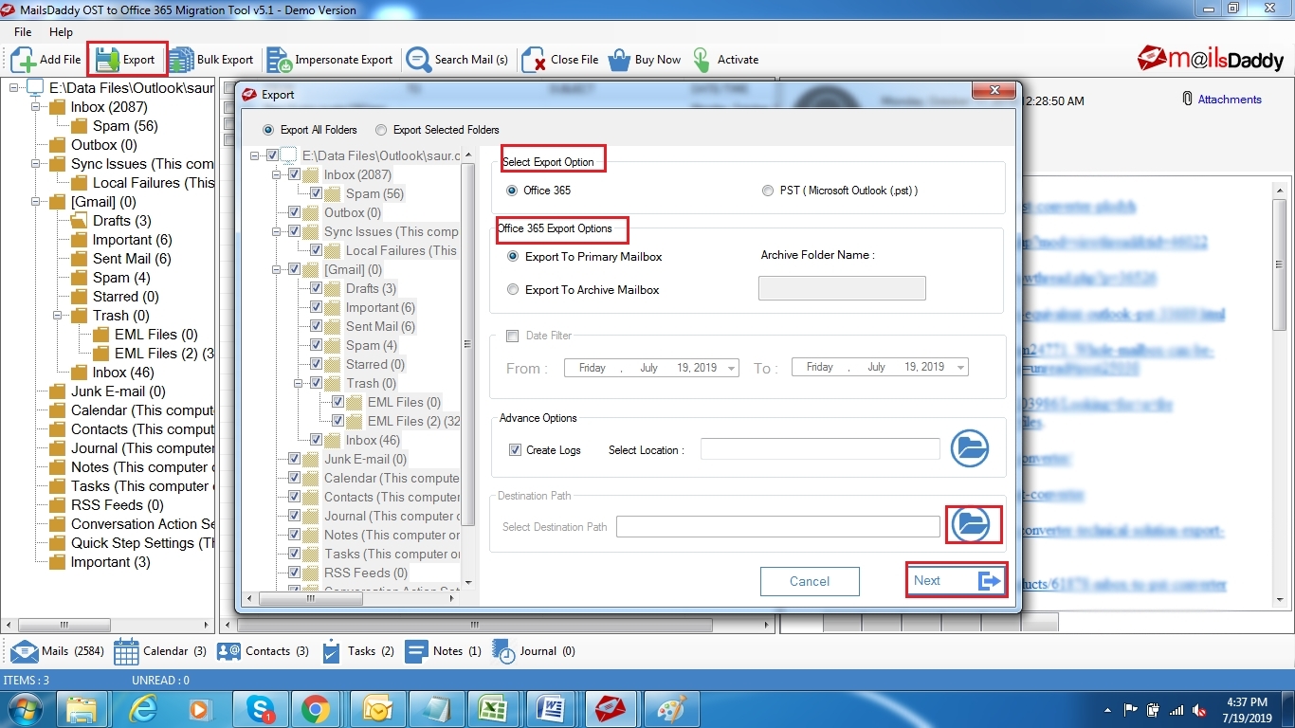
Task: Select RSS Feeds (0) in main tree
Action: tap(117, 505)
